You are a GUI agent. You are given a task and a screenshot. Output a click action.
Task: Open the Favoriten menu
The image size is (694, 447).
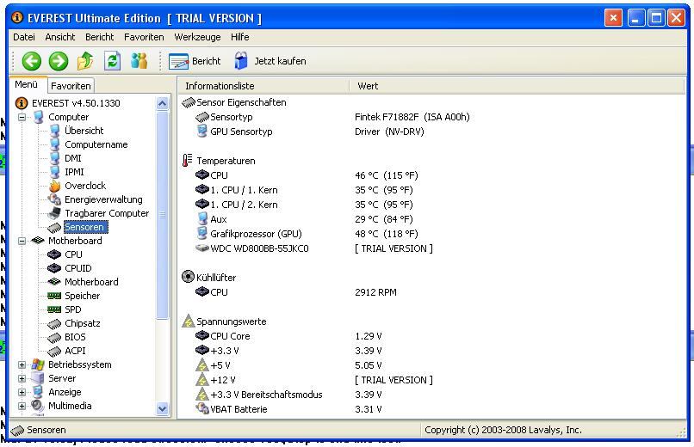(x=144, y=37)
